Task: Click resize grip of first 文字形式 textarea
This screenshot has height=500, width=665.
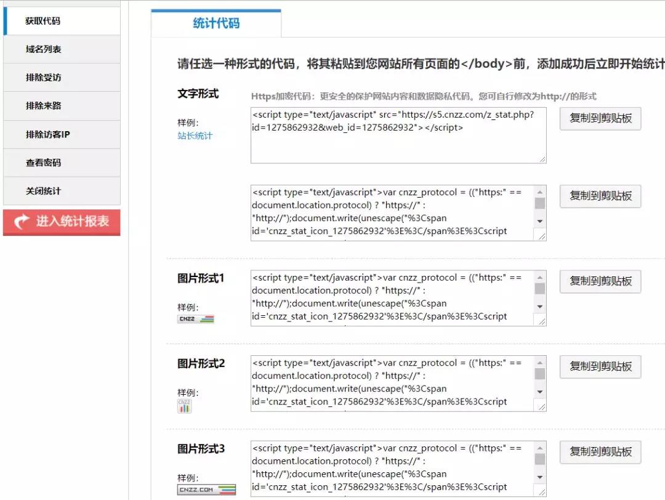Action: tap(542, 159)
